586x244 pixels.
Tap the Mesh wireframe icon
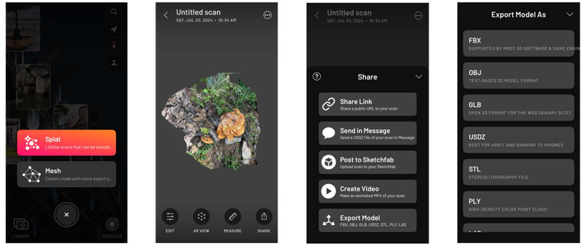tap(32, 174)
